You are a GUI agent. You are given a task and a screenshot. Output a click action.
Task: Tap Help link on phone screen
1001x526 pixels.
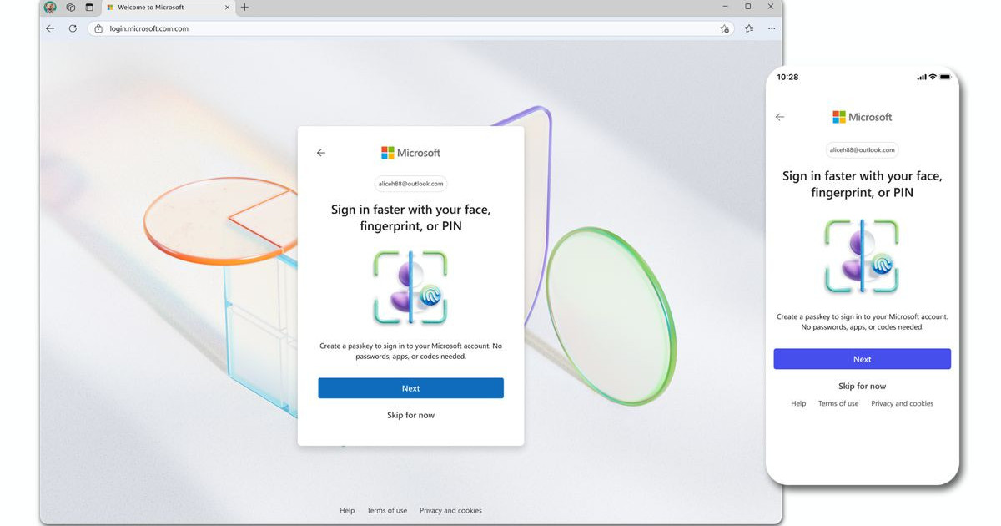coord(798,403)
